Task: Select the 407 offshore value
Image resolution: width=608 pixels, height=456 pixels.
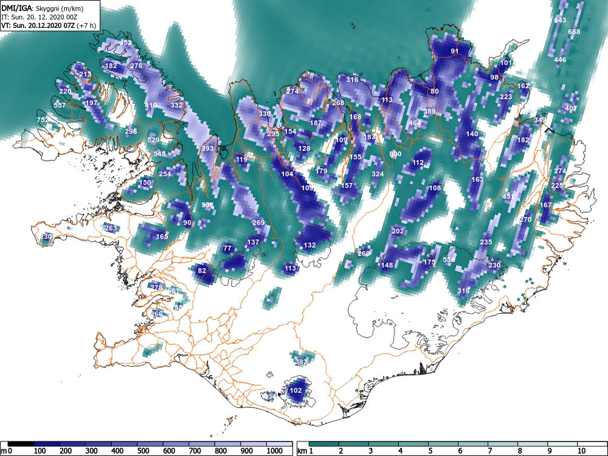Action: pos(571,108)
